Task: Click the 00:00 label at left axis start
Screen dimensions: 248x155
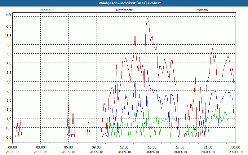Action: click(12, 147)
